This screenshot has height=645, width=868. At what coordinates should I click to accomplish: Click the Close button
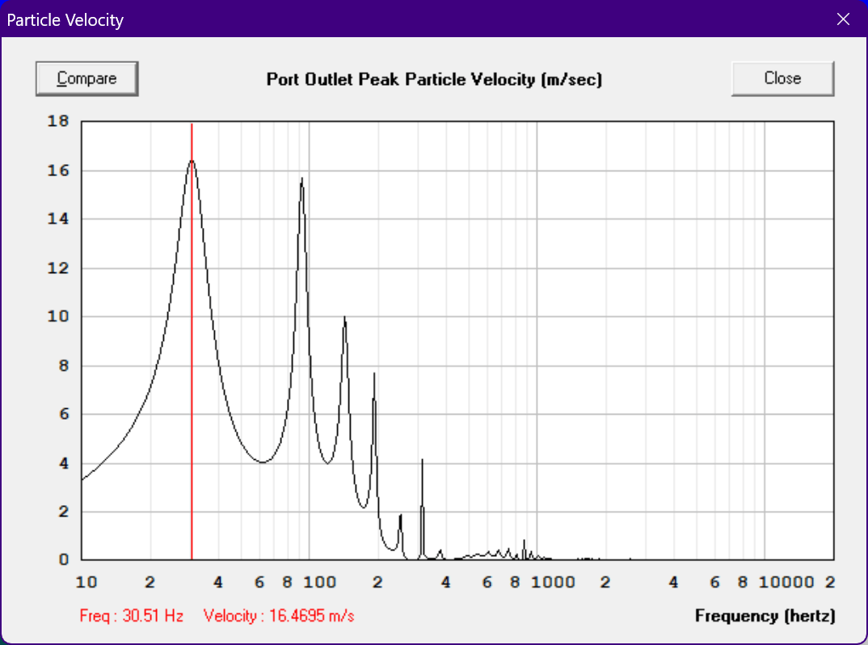pos(782,78)
